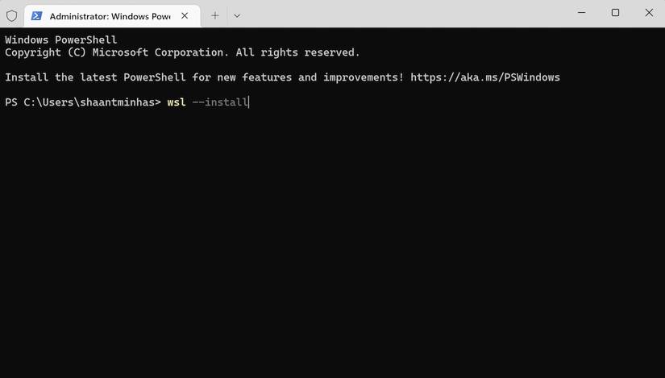Select the Administrator: Windows PowerShell tab title
Viewport: 665px width, 378px height.
tap(110, 16)
